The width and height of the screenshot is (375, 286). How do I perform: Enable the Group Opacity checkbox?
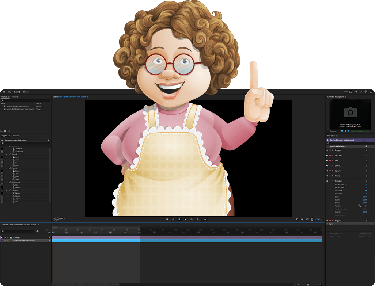tap(366, 215)
